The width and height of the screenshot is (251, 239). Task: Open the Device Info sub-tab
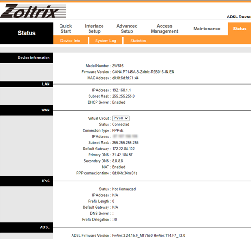[x=71, y=41]
